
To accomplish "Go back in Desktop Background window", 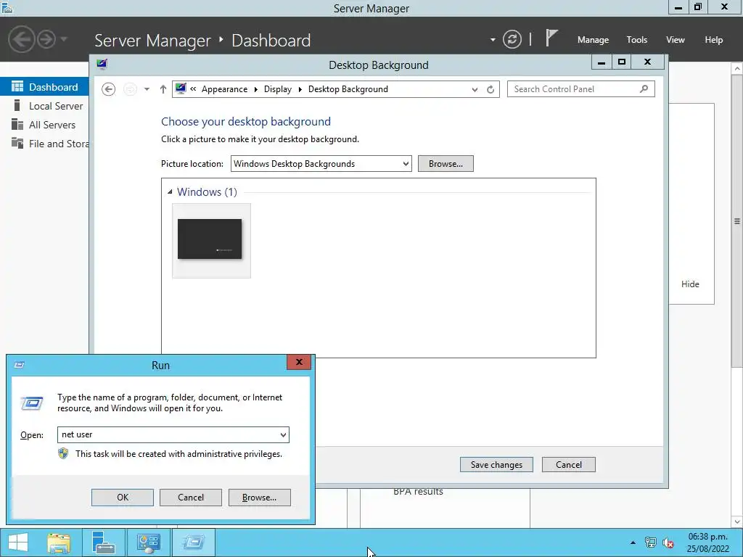I will pyautogui.click(x=109, y=89).
